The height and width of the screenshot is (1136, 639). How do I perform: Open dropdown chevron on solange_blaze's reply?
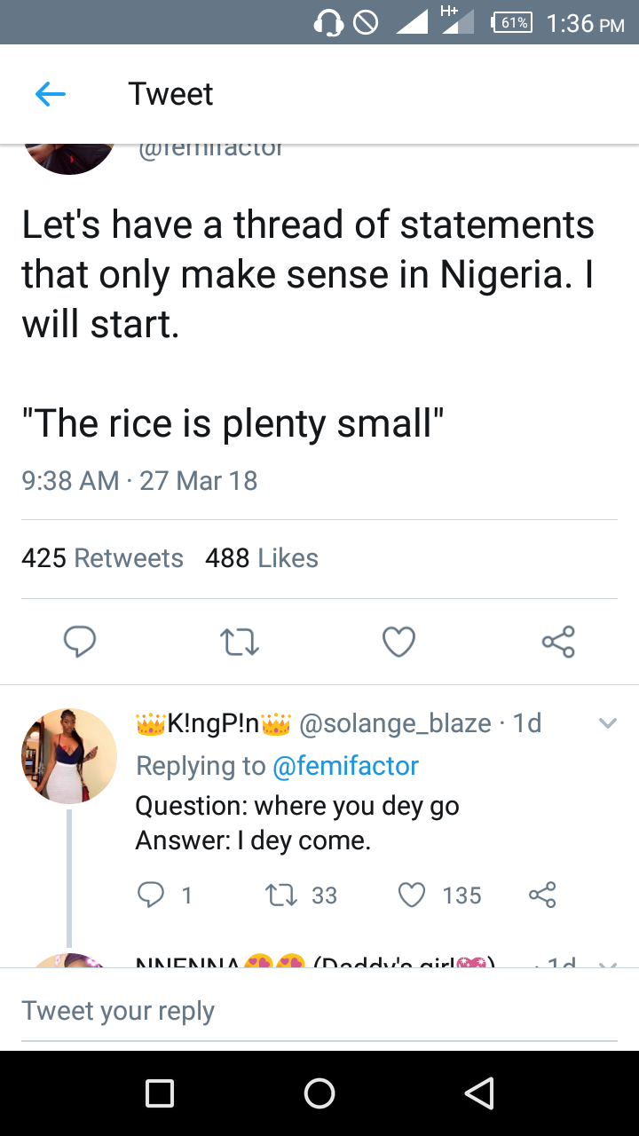point(607,723)
